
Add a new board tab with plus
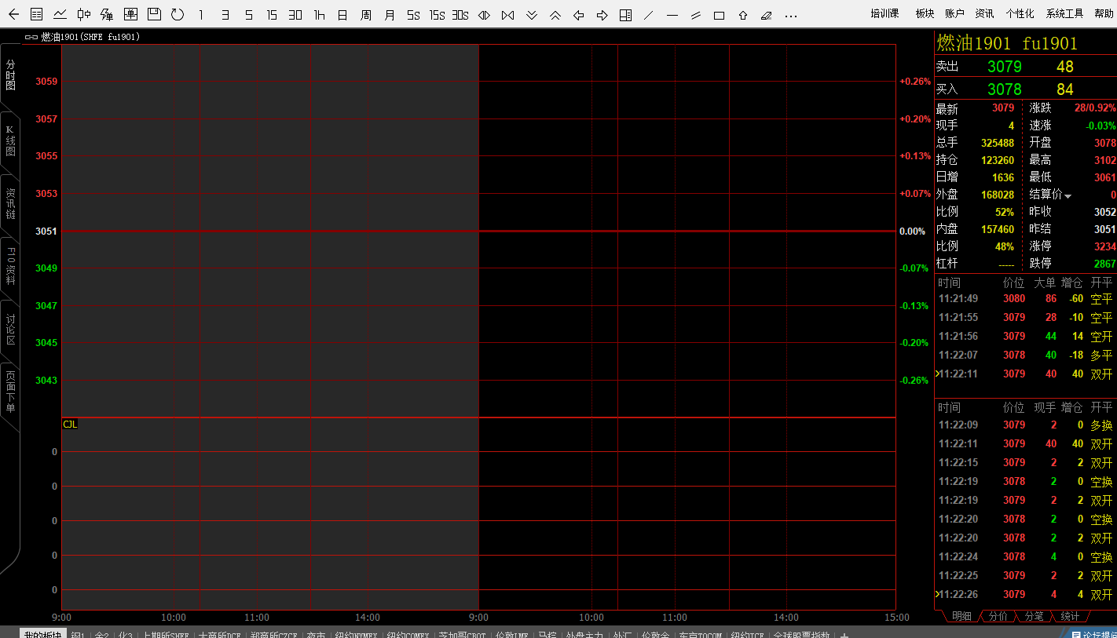844,635
